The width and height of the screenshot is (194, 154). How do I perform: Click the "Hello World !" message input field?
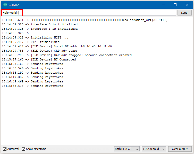(89, 13)
